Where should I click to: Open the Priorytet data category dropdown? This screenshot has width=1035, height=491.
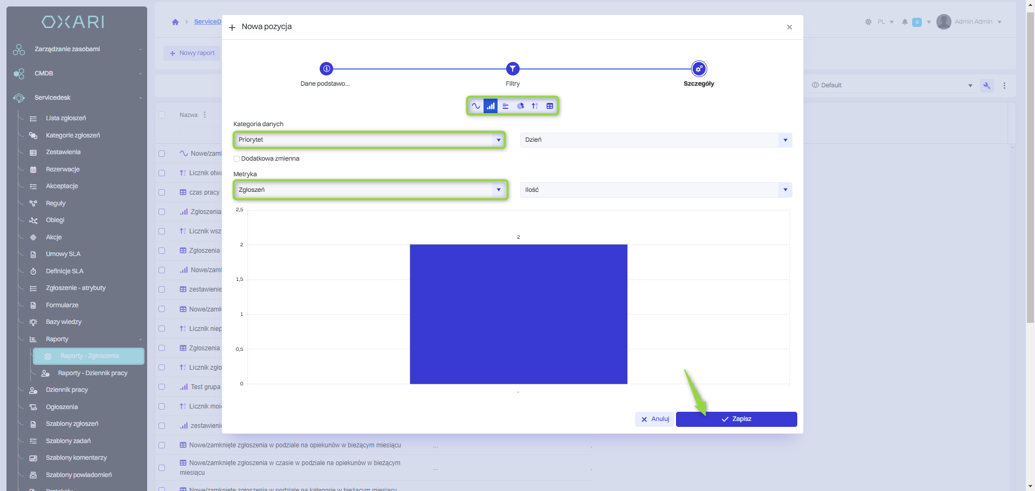point(369,140)
